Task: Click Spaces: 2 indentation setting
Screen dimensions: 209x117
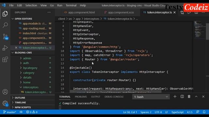Action: click(146, 112)
